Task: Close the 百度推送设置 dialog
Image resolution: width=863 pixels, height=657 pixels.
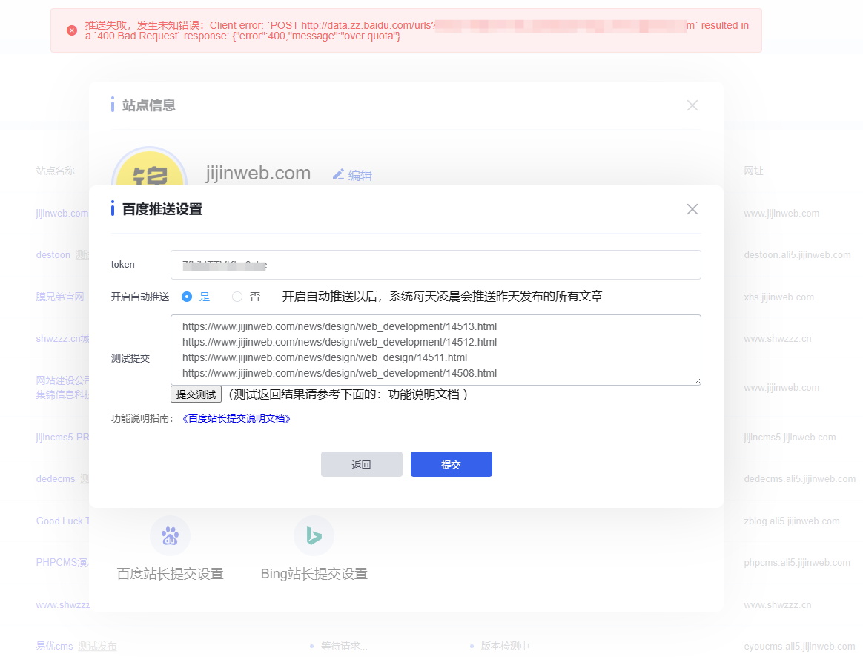Action: pos(692,209)
